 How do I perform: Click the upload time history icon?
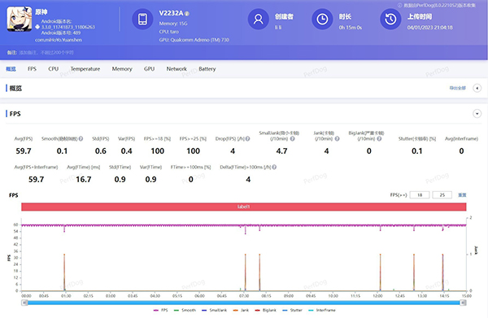[x=390, y=19]
